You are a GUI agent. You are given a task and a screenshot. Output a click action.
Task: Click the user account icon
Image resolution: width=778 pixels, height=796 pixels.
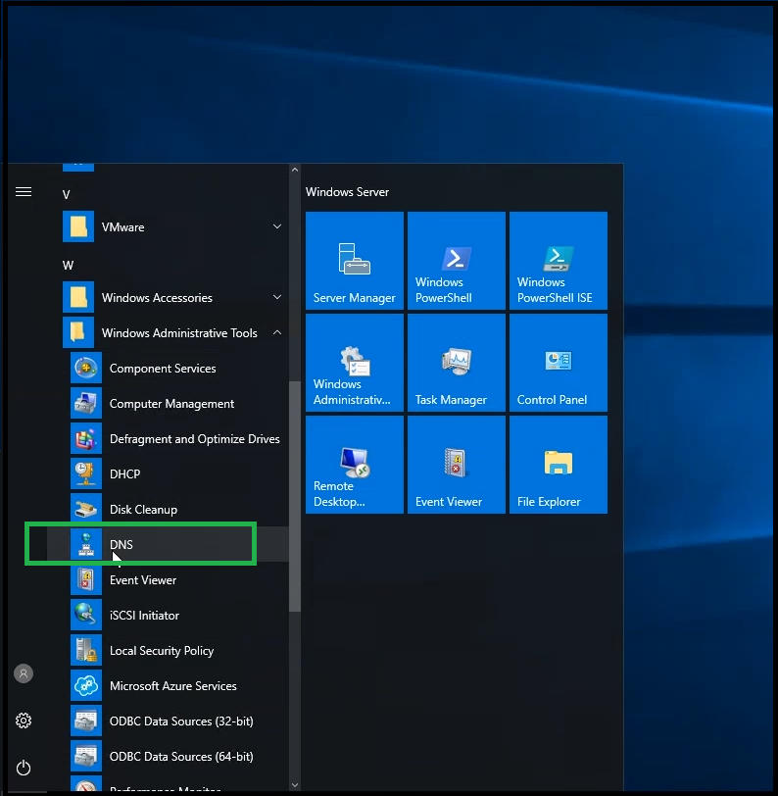(x=24, y=673)
